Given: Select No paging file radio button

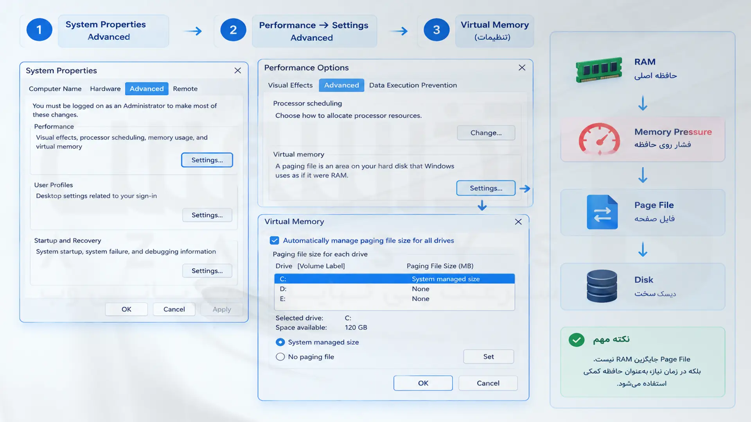Looking at the screenshot, I should (x=280, y=357).
